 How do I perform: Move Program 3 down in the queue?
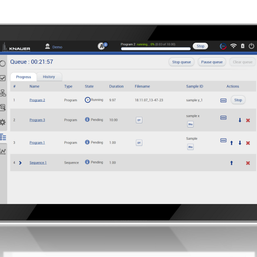[240, 120]
